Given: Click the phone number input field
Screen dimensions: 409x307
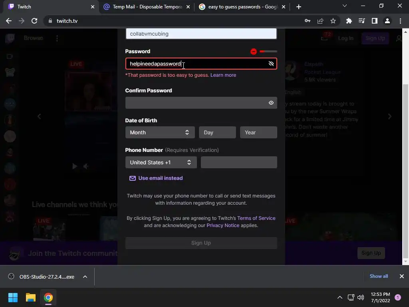Looking at the screenshot, I should click(239, 162).
